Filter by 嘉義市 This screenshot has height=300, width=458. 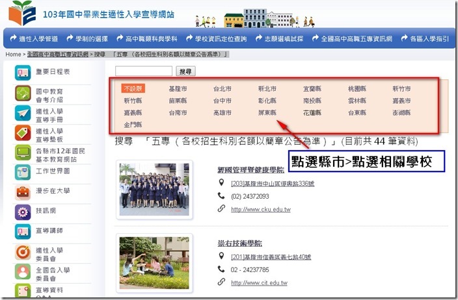[401, 101]
